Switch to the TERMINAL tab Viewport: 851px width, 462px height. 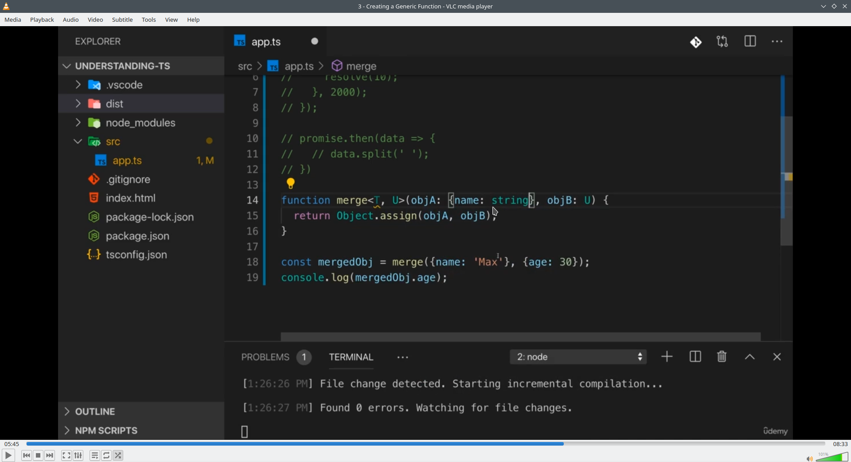click(x=351, y=357)
